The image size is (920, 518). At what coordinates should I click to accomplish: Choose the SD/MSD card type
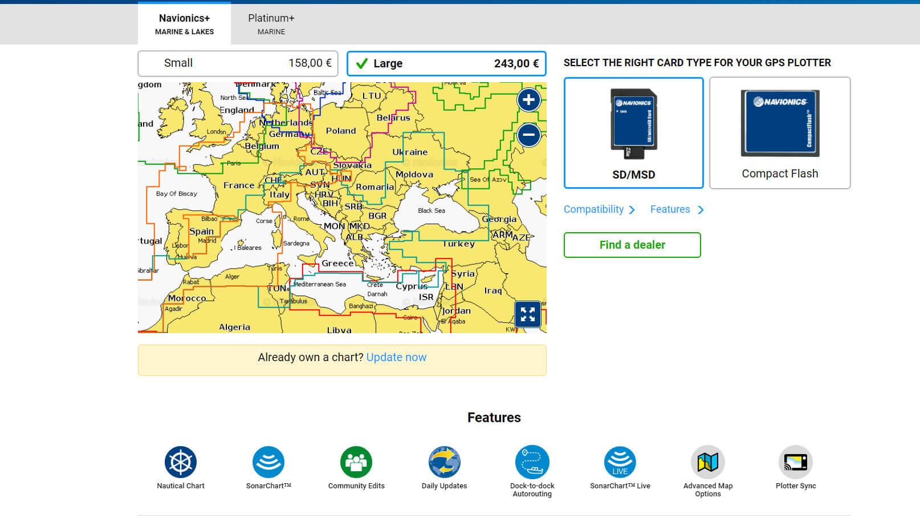633,133
